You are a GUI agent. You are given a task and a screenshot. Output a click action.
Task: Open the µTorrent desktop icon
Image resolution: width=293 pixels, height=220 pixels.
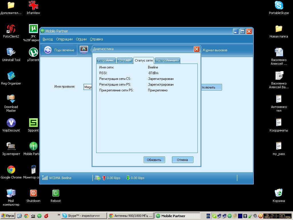pos(33,55)
